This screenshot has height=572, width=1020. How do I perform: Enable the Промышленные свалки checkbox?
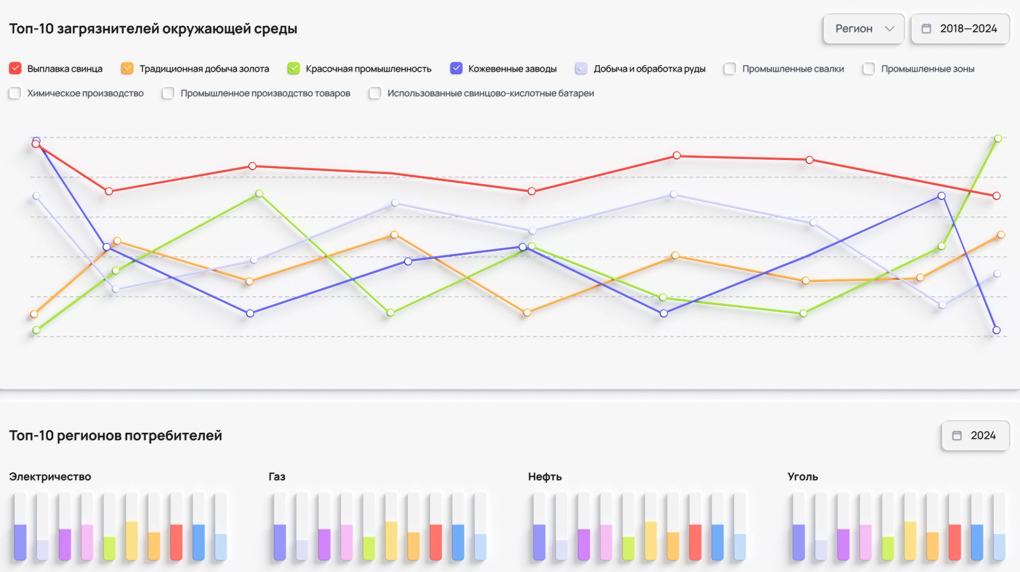(730, 68)
